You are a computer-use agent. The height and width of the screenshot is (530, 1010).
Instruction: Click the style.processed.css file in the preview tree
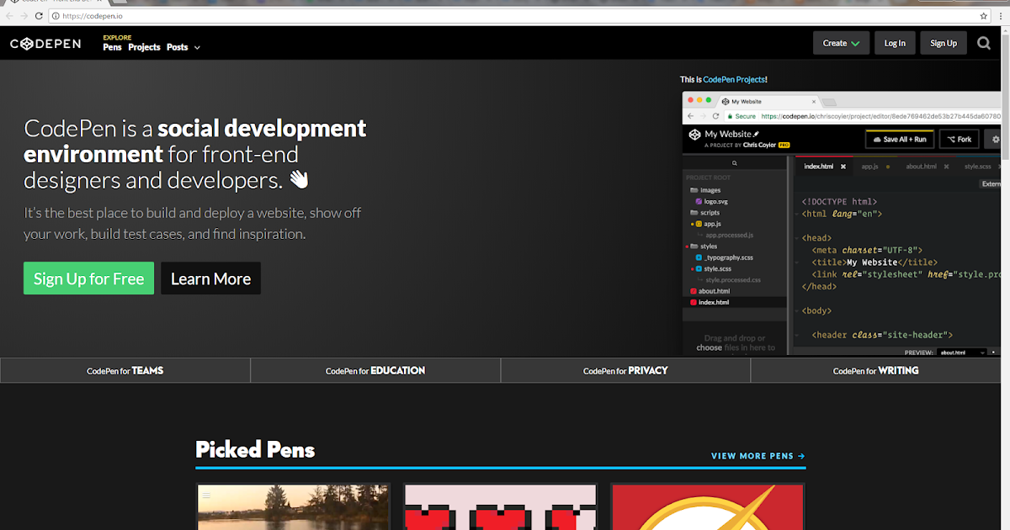(x=729, y=279)
